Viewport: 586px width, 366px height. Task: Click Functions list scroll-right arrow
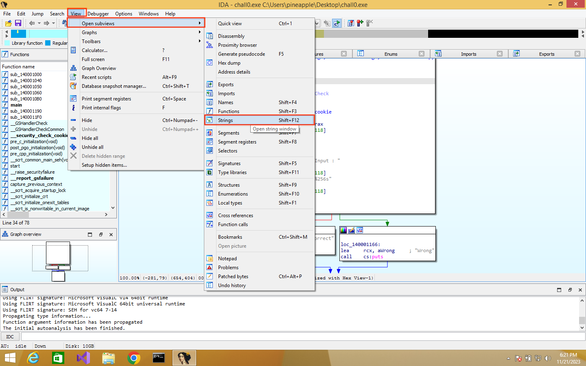tap(106, 214)
